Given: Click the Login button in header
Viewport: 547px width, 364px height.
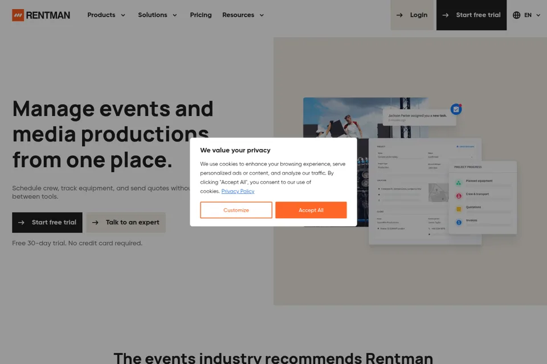Looking at the screenshot, I should (x=412, y=15).
